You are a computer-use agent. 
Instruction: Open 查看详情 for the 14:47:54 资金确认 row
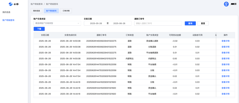tap(226, 76)
